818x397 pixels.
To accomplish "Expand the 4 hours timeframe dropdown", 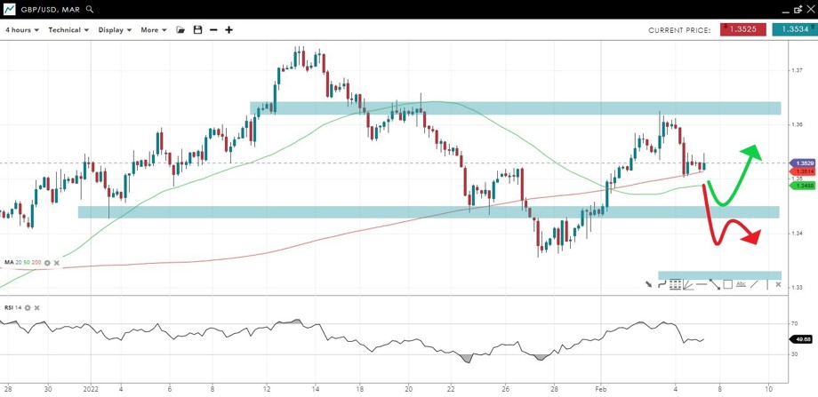I will pos(22,30).
